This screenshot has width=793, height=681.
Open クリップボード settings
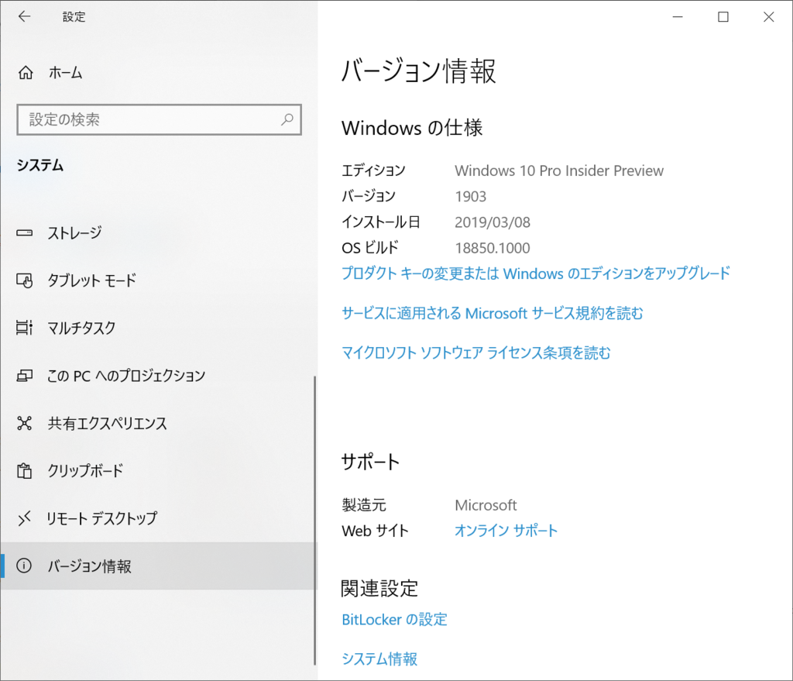tap(159, 470)
